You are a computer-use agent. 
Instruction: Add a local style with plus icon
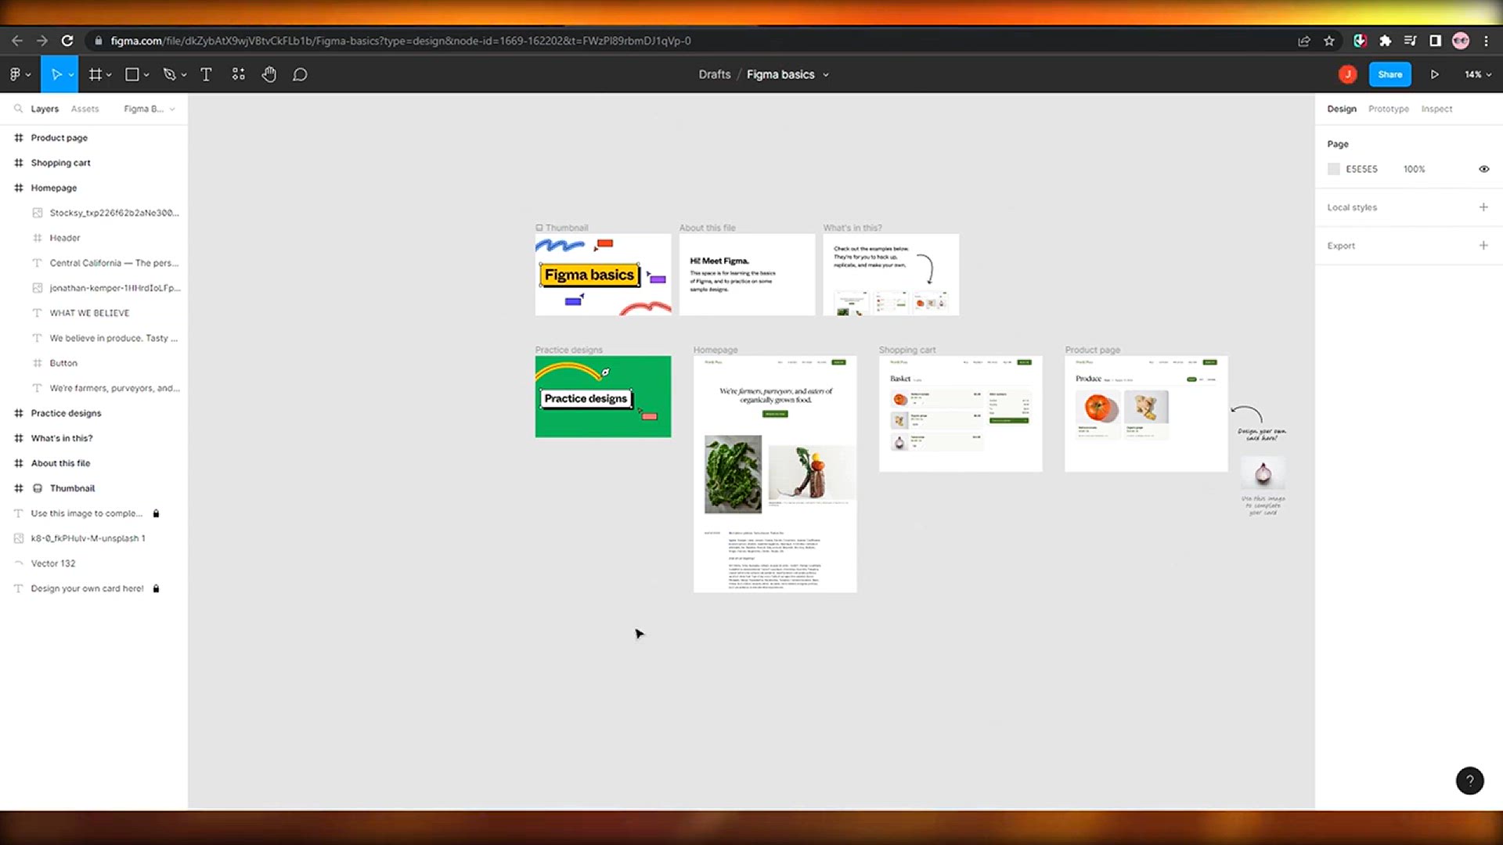pos(1483,207)
